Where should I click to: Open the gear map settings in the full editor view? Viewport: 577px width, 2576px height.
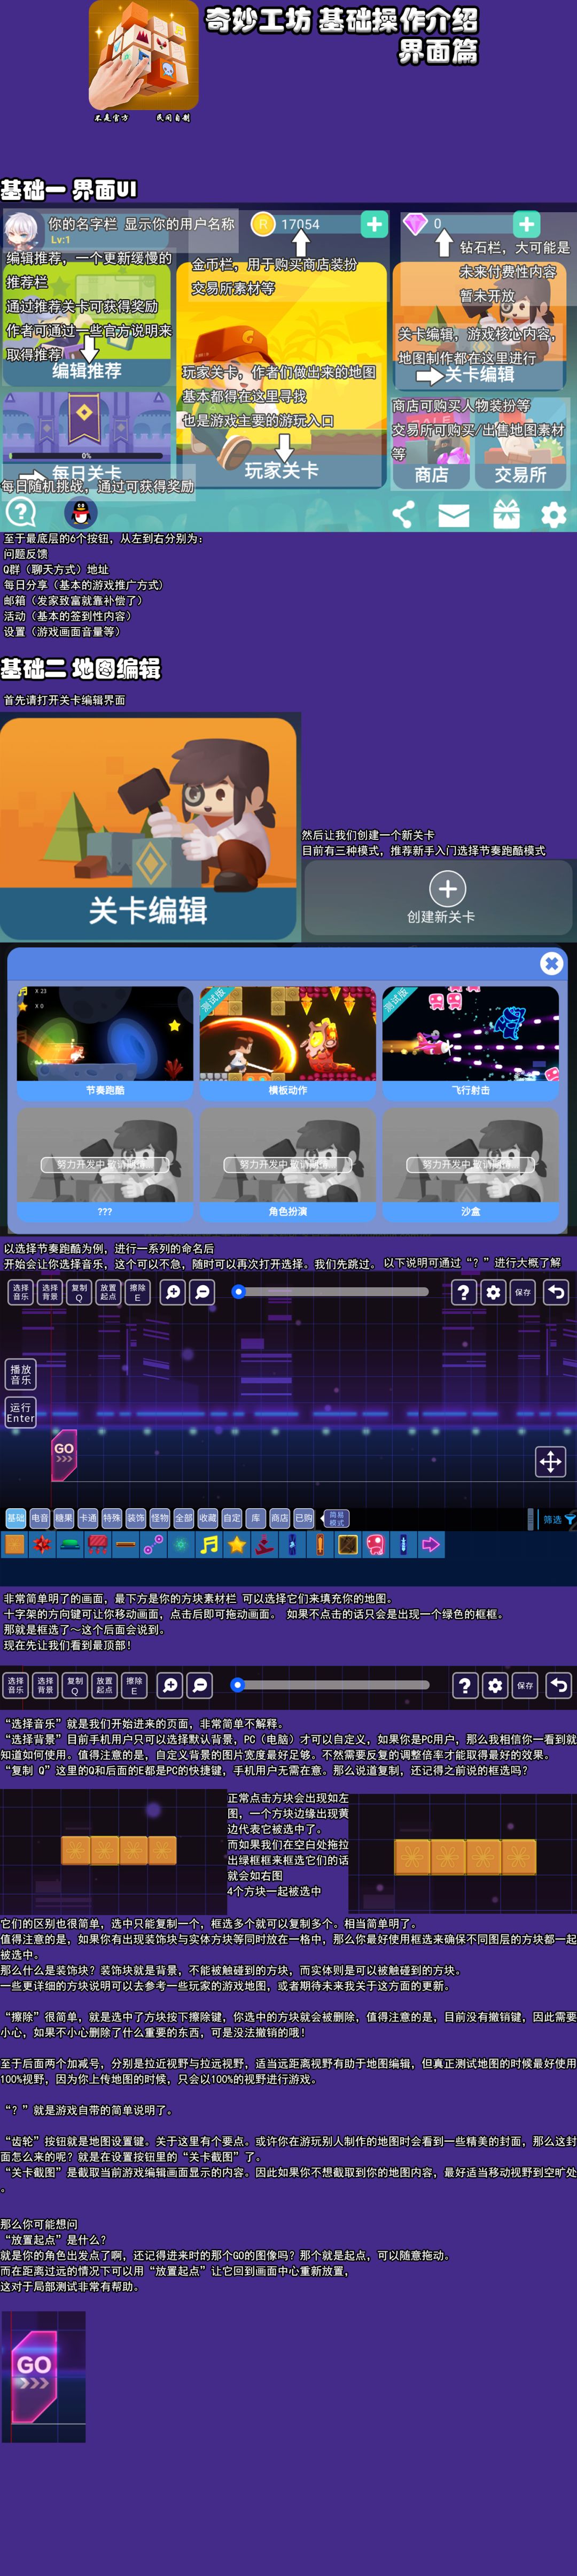[493, 1292]
